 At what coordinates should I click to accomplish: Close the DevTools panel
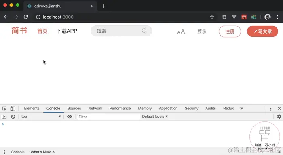279,108
